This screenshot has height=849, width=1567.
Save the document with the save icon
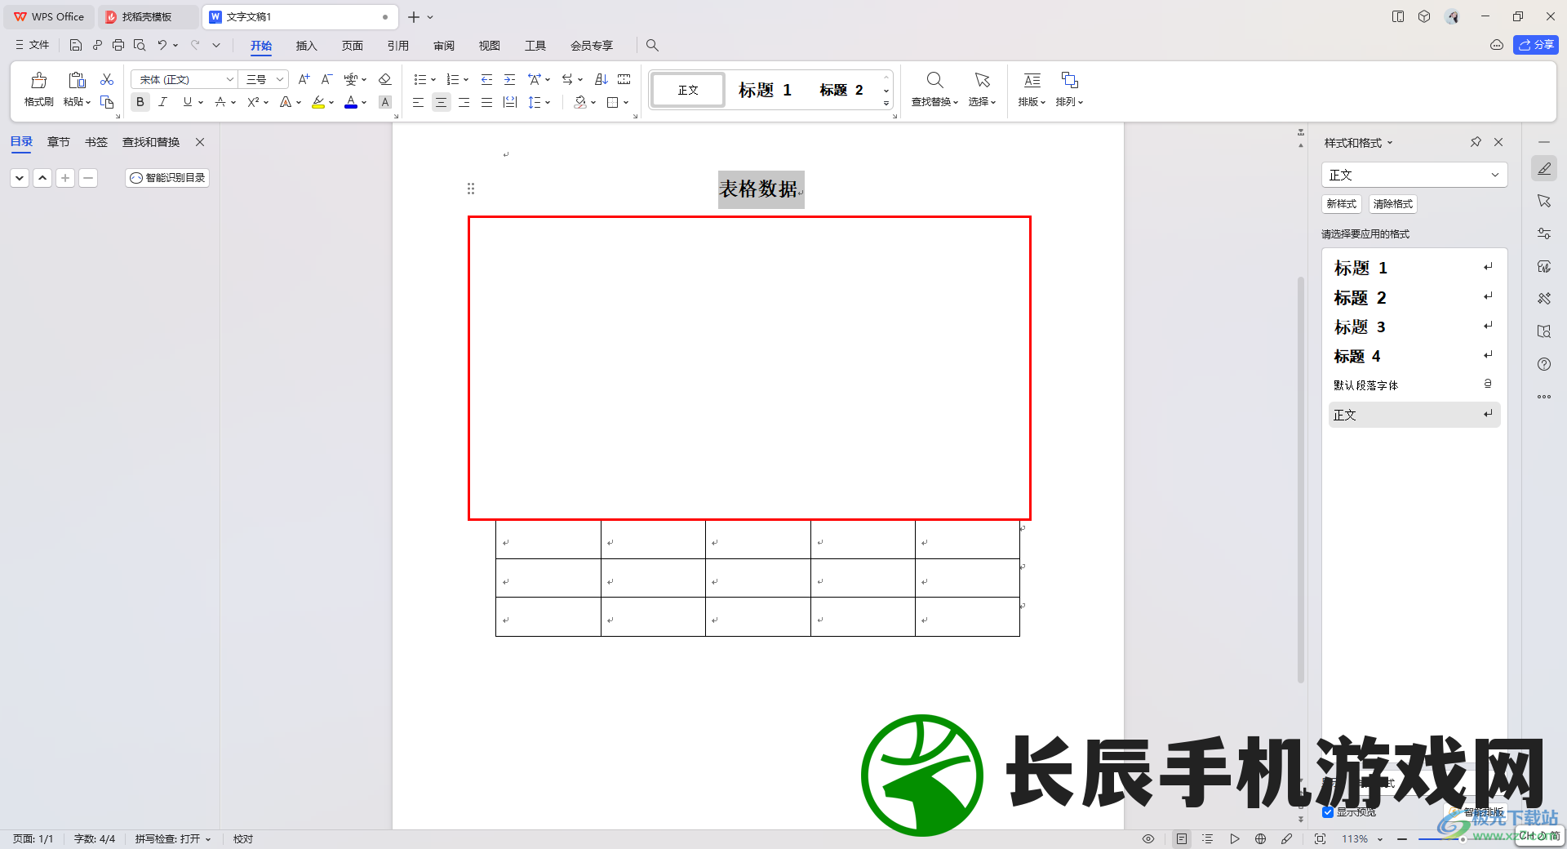[x=76, y=45]
